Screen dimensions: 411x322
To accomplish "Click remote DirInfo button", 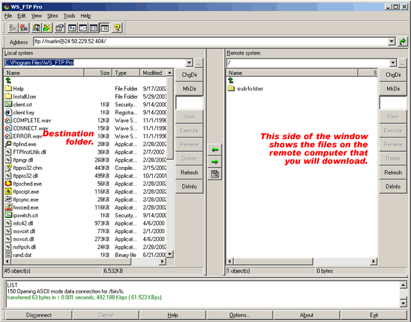I will 393,186.
